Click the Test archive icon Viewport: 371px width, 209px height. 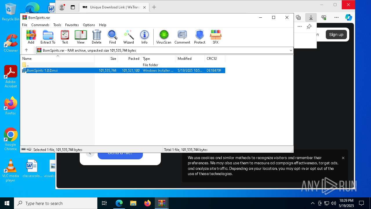click(65, 37)
